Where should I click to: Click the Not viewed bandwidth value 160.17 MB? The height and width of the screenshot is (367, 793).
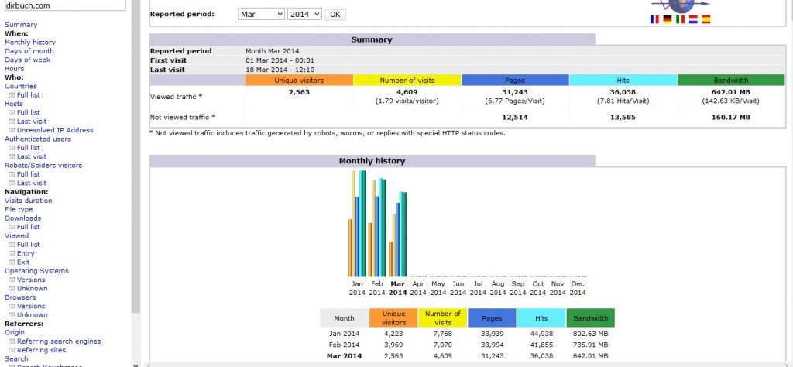pyautogui.click(x=731, y=117)
